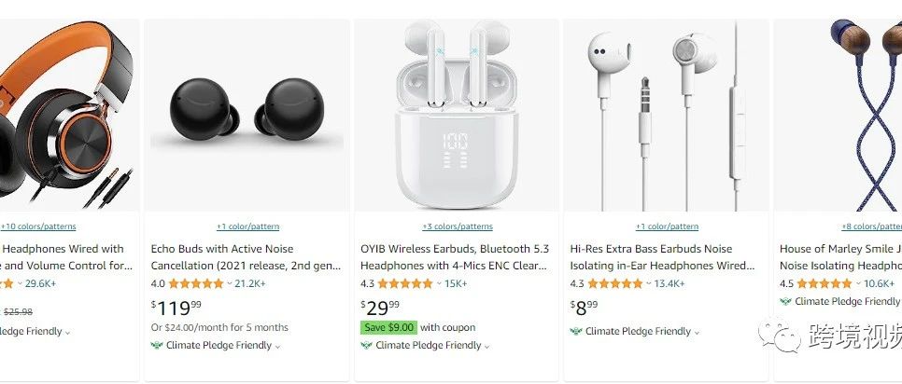Screen dimensions: 902x384
Task: Click the green 'Save $9.00' coupon badge
Action: click(x=388, y=328)
